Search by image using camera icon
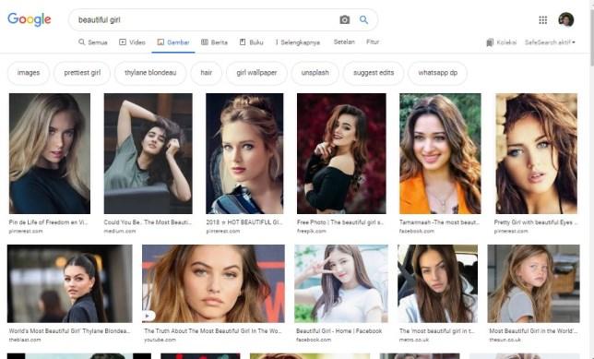The width and height of the screenshot is (594, 359). click(x=344, y=19)
